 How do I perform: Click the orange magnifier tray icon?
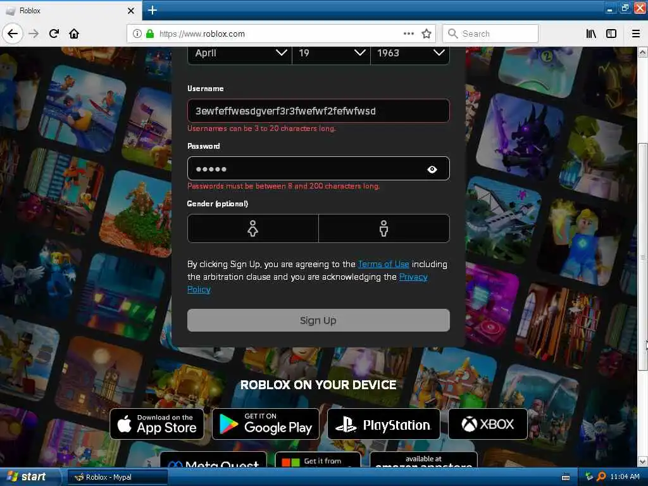click(601, 477)
